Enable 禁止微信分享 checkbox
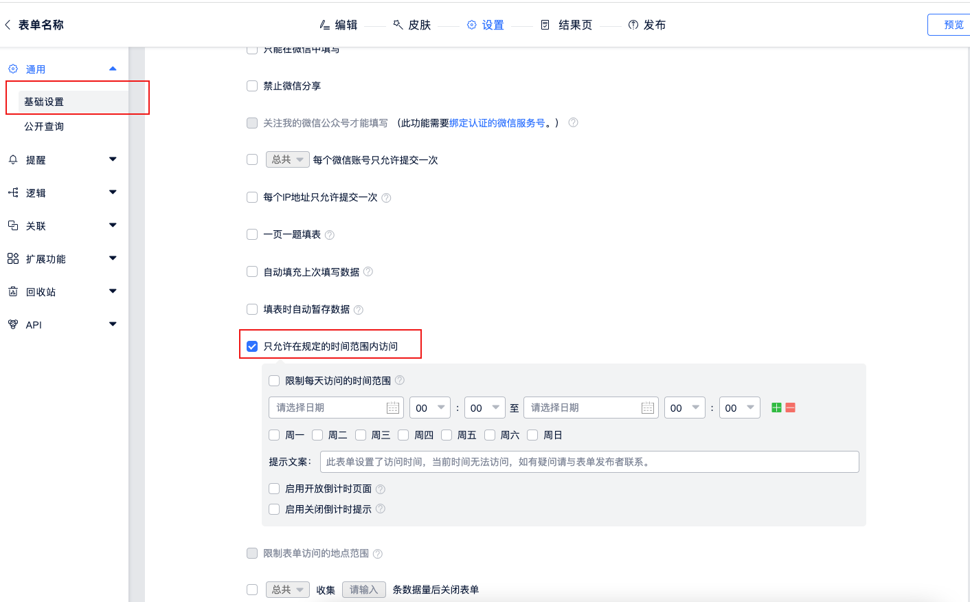Image resolution: width=970 pixels, height=602 pixels. coord(252,86)
